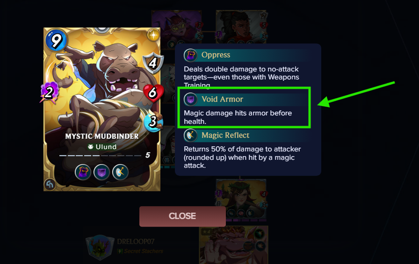Click the purple magic attack stat 2
Viewport: 419px width, 264px height.
pyautogui.click(x=49, y=92)
